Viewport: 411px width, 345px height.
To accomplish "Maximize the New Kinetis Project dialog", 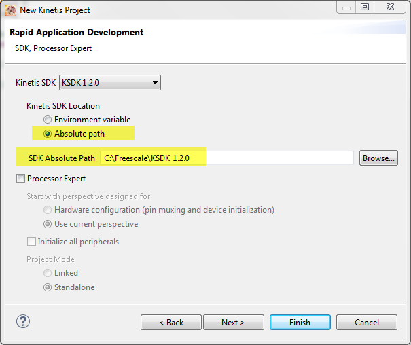I will pyautogui.click(x=365, y=7).
